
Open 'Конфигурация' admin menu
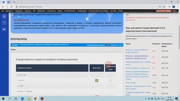tap(82, 11)
